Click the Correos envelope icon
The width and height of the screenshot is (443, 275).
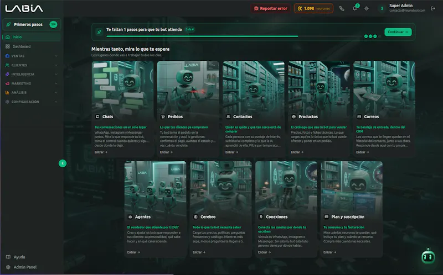tap(359, 117)
